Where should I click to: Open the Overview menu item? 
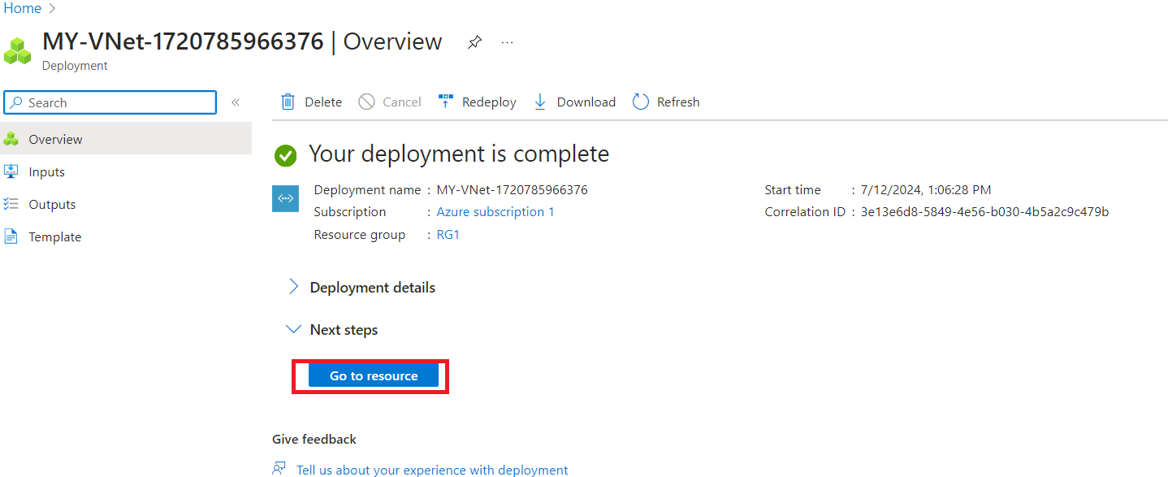pos(55,139)
